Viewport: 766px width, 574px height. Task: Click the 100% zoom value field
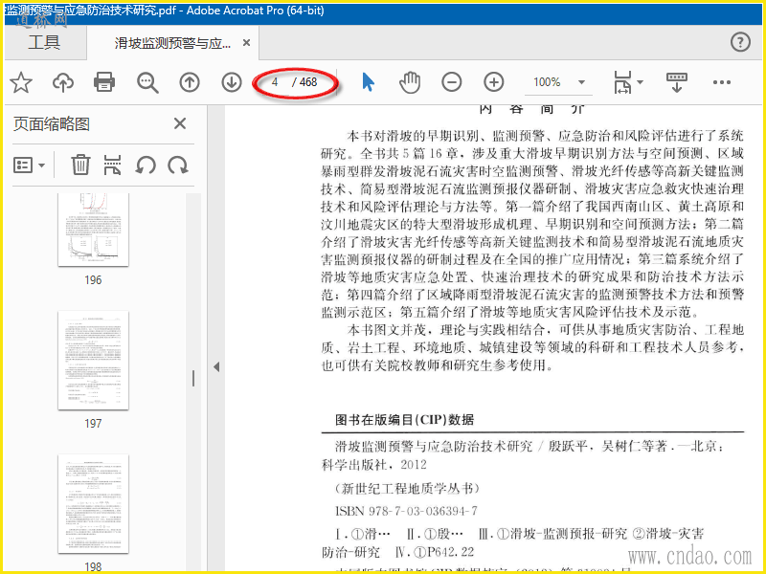coord(547,82)
